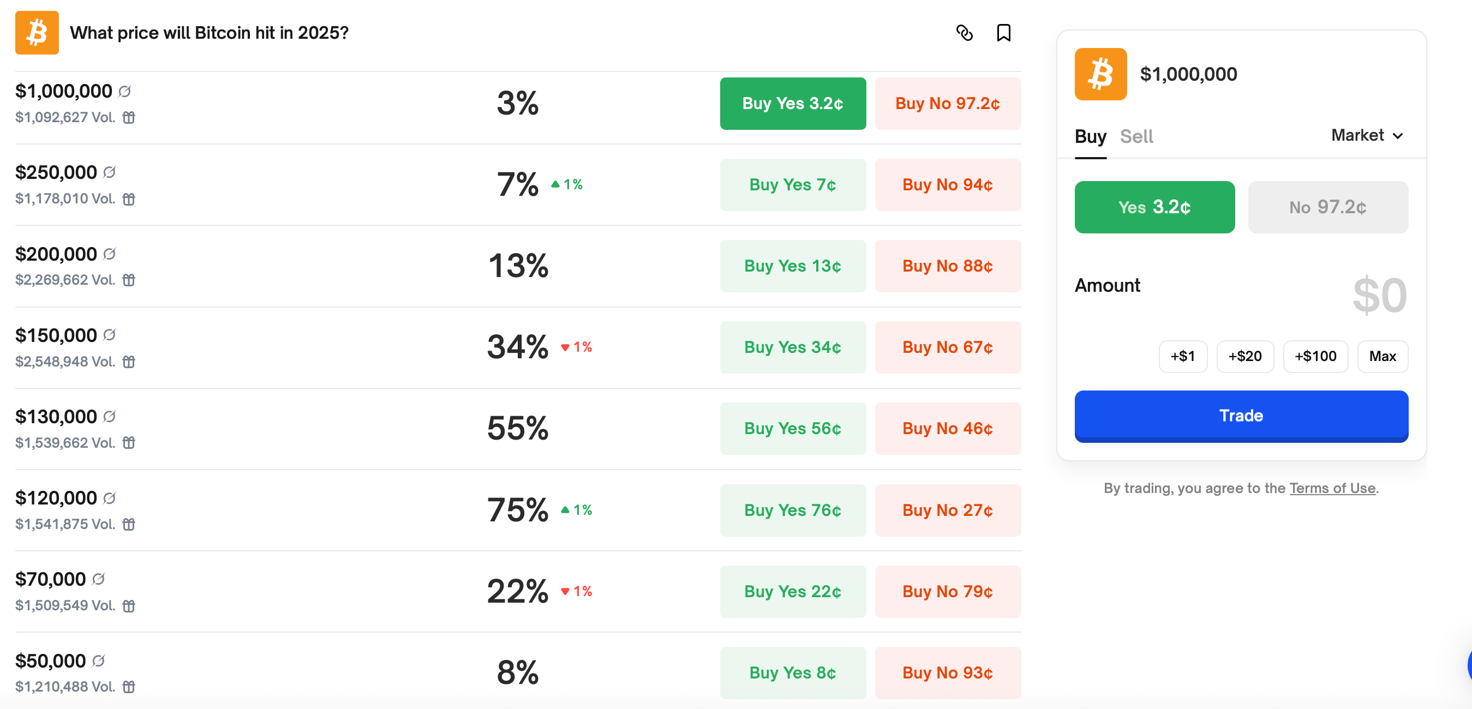
Task: Click the circular icon next to $150,000
Action: [x=110, y=335]
